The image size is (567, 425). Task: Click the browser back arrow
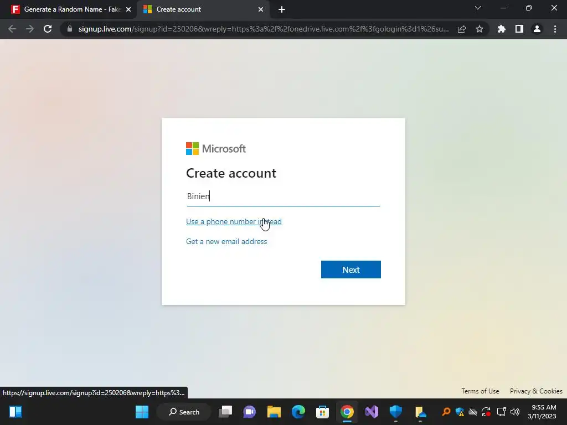point(12,29)
